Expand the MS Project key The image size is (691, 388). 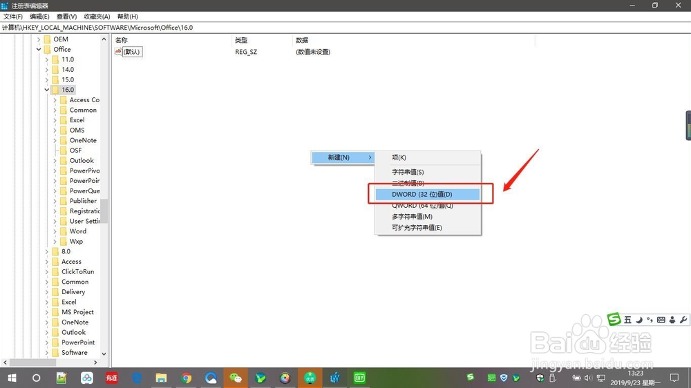(x=47, y=312)
